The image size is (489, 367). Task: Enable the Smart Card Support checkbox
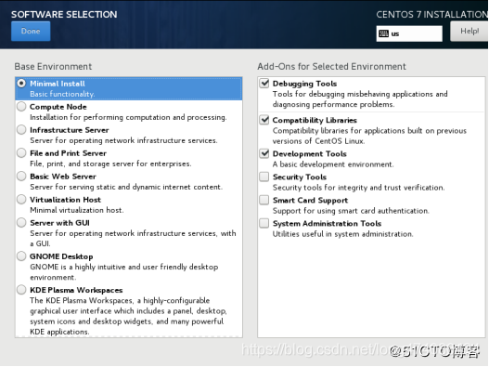click(x=264, y=200)
